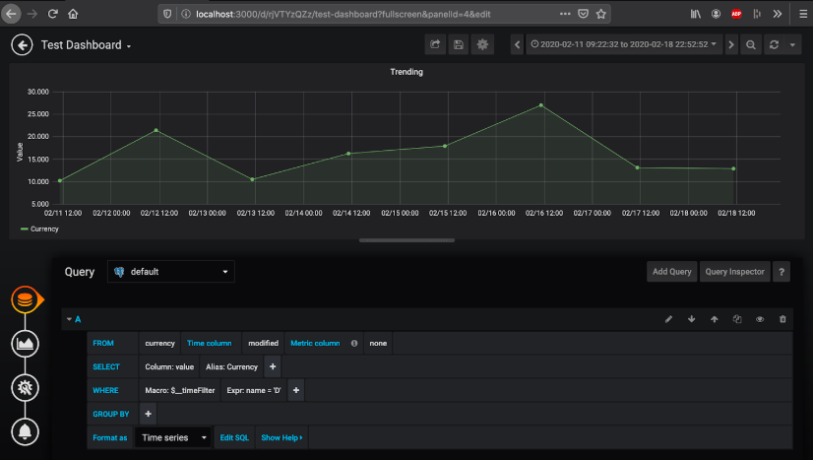Bookmark this page with the star
Viewport: 813px width, 460px height.
click(x=601, y=14)
